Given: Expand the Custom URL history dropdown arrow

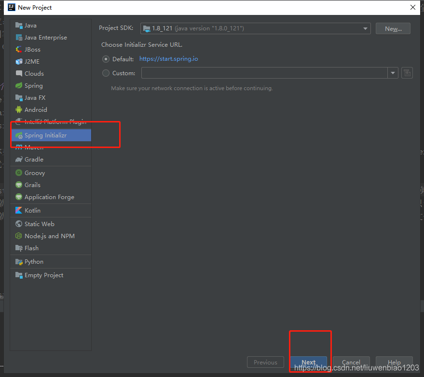Looking at the screenshot, I should (393, 73).
